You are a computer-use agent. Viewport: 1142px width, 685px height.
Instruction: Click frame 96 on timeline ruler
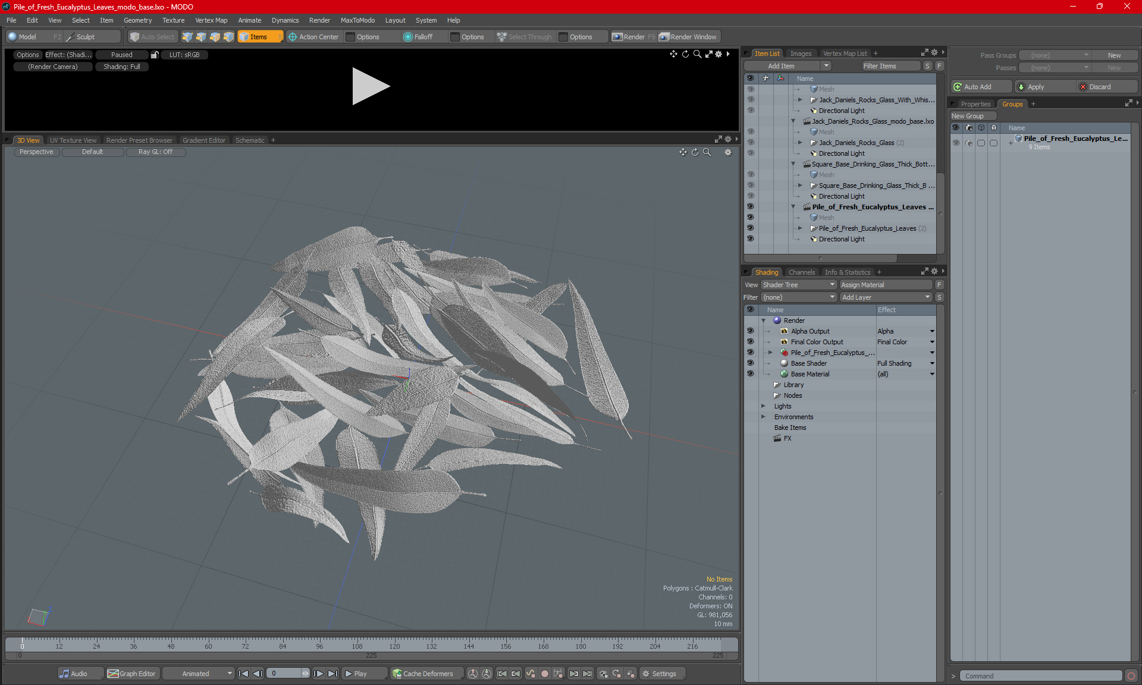(319, 646)
